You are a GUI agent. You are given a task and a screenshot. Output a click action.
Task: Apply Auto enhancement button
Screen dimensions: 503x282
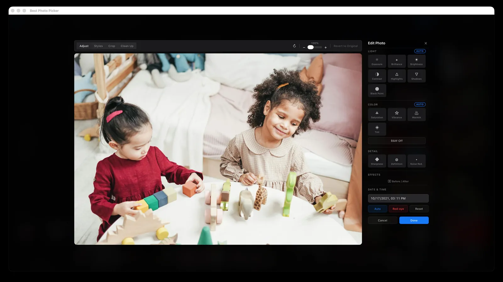(378, 209)
